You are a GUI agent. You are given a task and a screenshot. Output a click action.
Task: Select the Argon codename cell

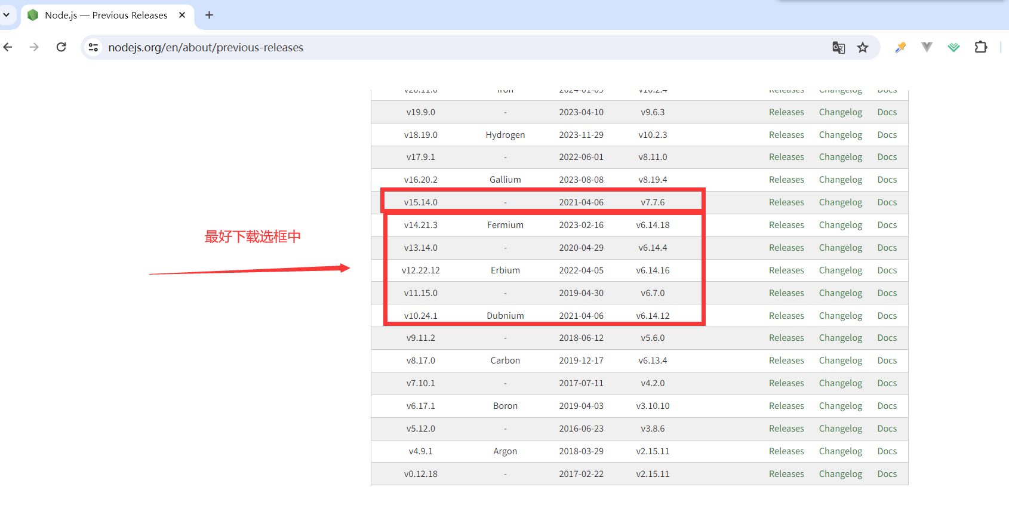coord(505,451)
